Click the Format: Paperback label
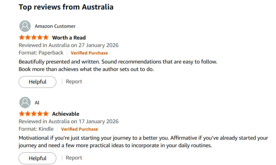This screenshot has width=276, height=165. click(41, 53)
